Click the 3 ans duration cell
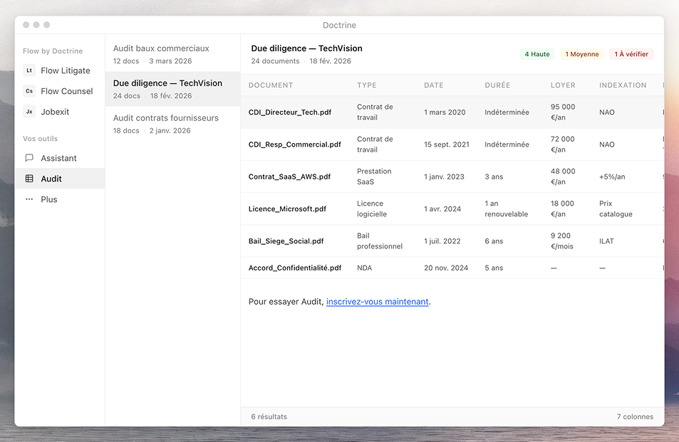Screen dimensions: 679x442 pos(494,177)
